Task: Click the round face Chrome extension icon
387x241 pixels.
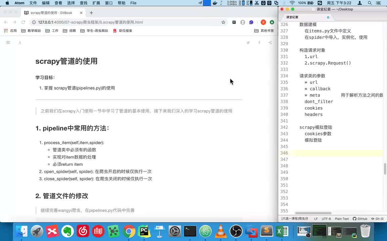Action: (243, 22)
